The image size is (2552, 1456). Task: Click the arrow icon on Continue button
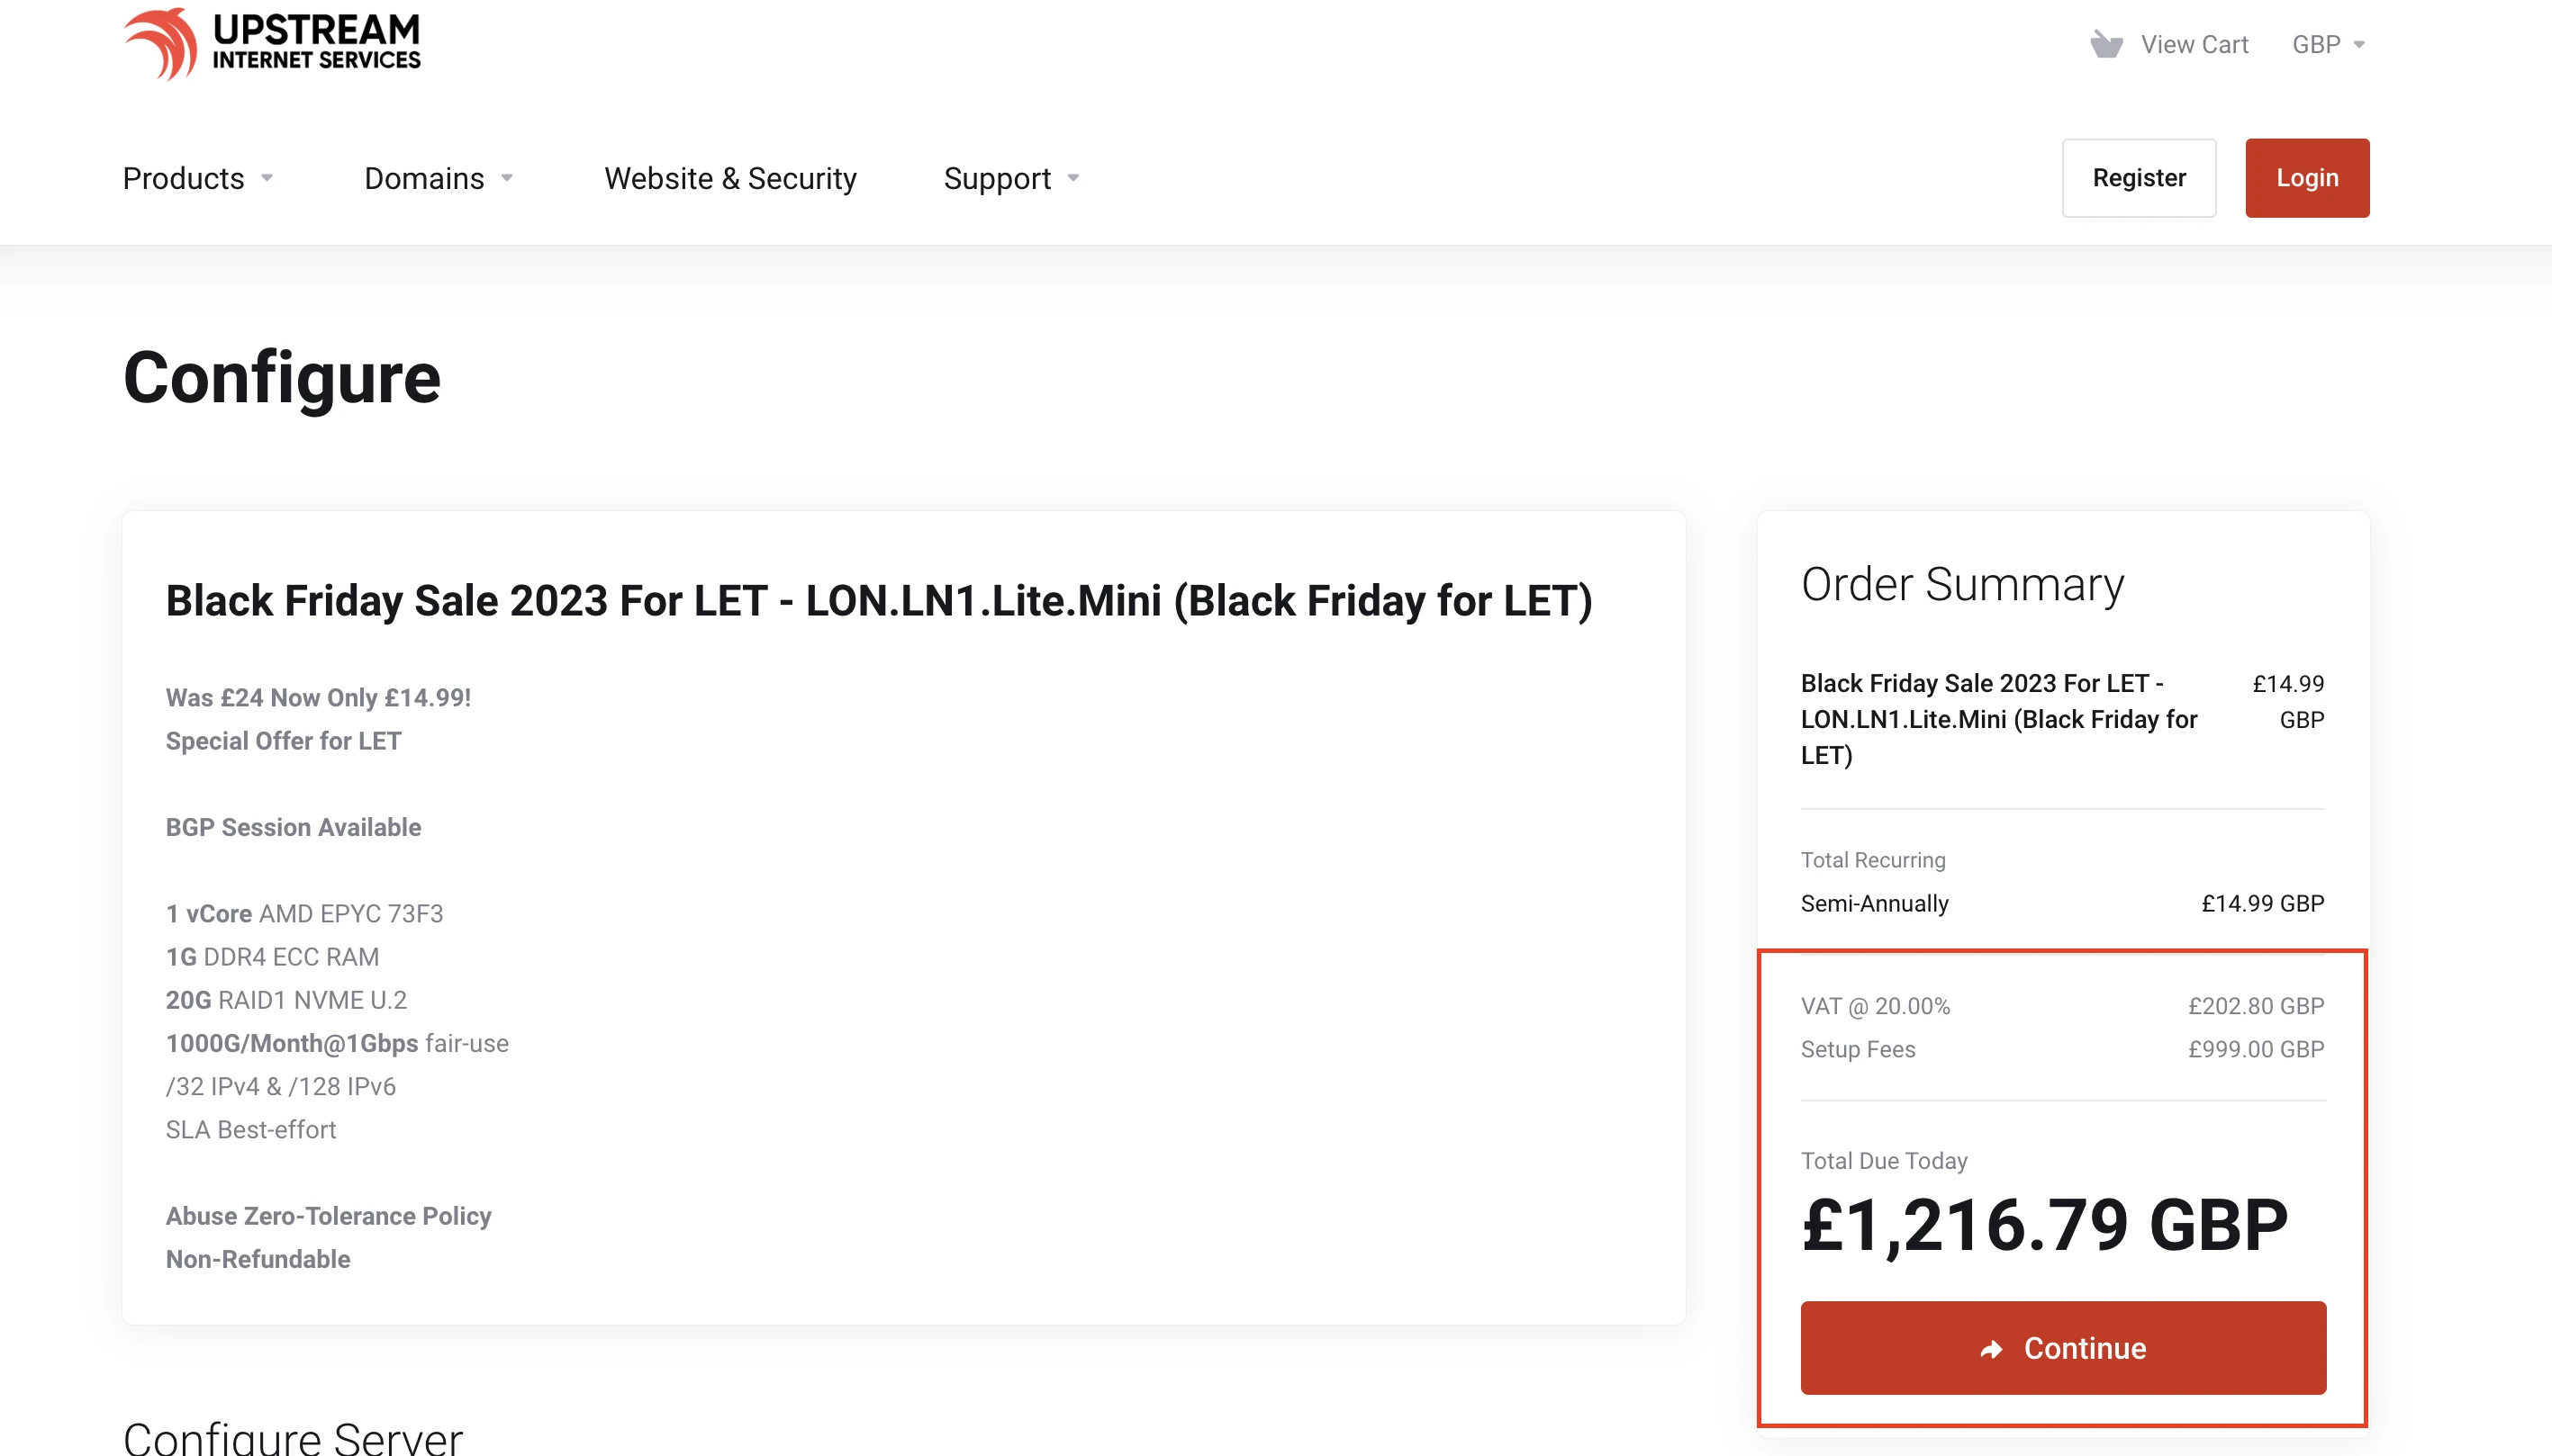(1992, 1349)
